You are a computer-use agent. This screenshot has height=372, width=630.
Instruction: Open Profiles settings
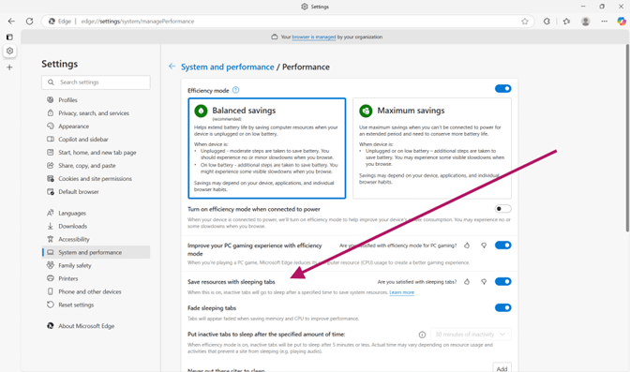pos(96,100)
